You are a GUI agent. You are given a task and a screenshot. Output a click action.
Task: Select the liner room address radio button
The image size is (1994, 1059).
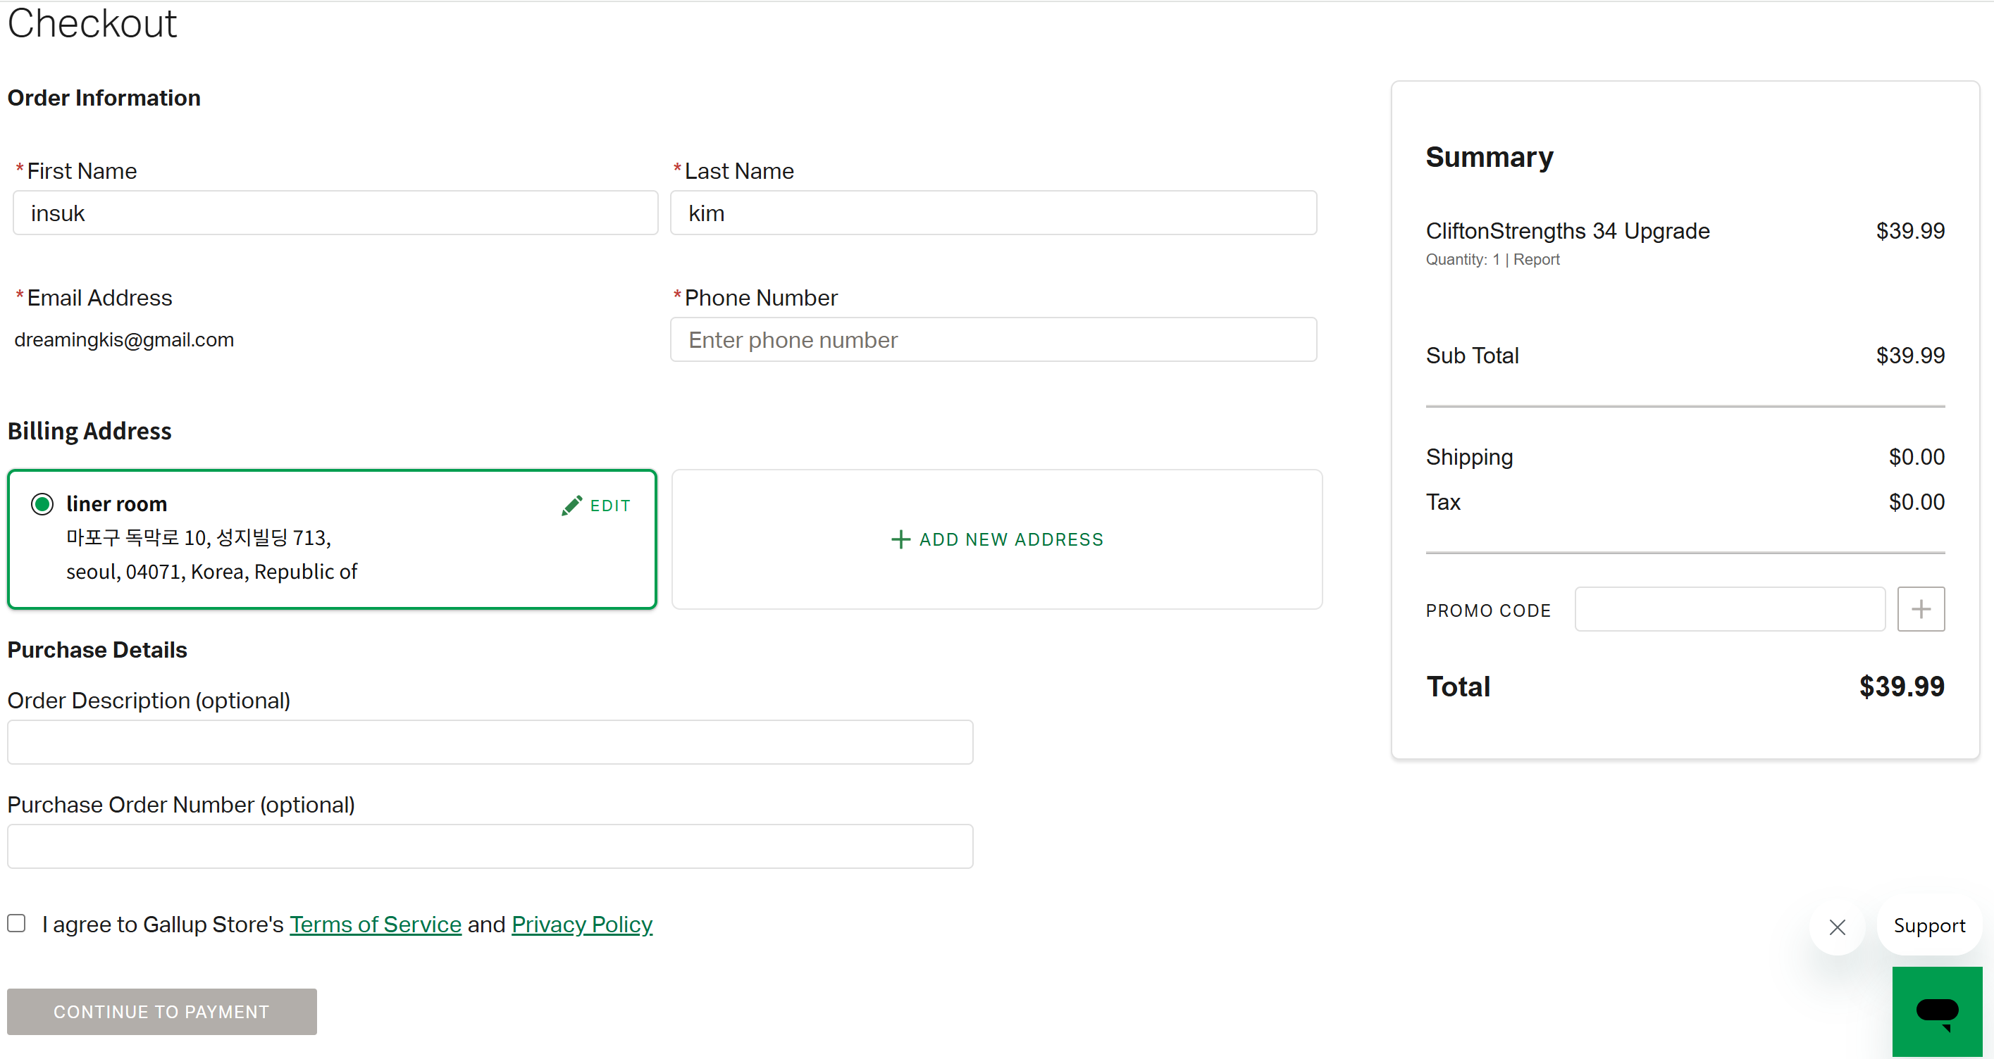[x=42, y=504]
